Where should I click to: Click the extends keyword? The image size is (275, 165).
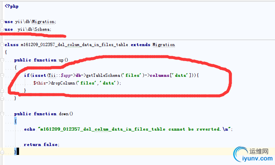coord(140,45)
